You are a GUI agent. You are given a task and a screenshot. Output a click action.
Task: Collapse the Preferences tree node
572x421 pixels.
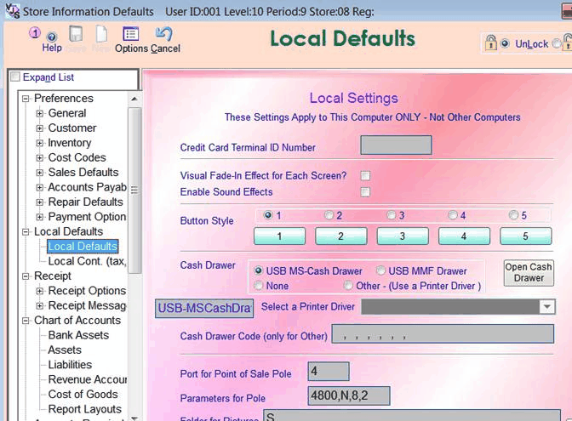26,99
